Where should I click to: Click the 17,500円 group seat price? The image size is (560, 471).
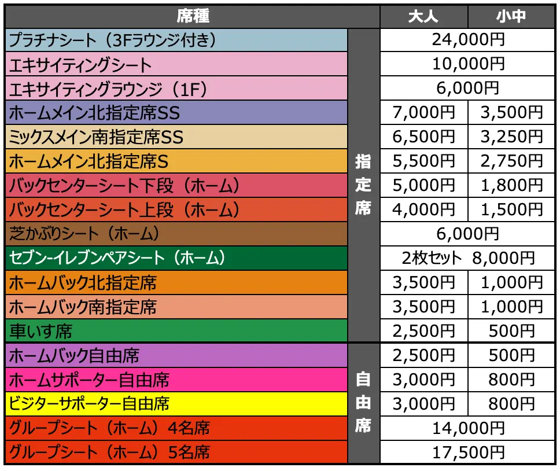click(467, 452)
